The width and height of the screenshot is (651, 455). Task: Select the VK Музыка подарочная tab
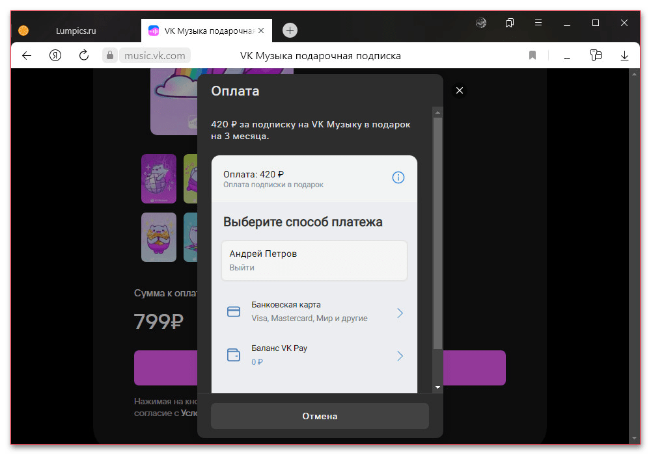click(x=206, y=31)
